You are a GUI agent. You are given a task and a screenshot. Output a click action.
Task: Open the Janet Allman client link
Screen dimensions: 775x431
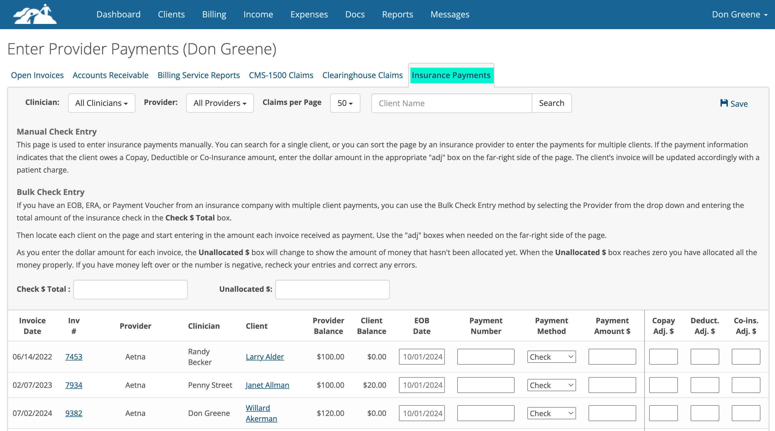tap(267, 385)
